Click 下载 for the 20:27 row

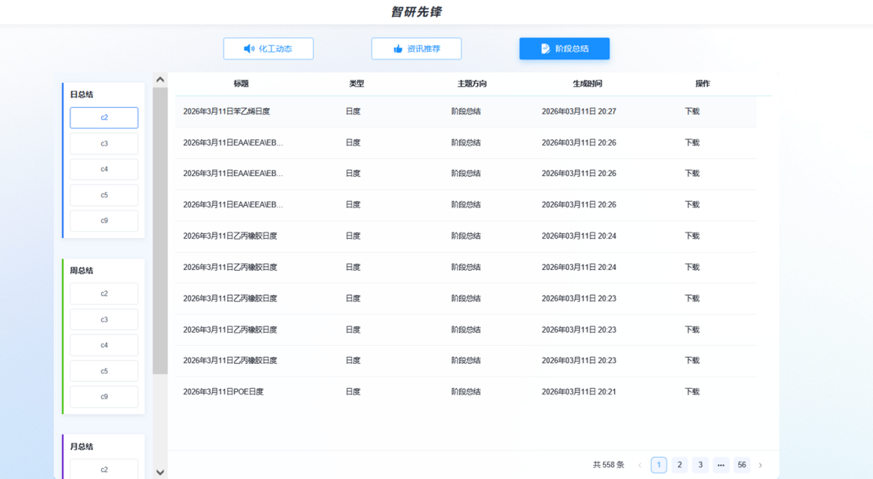click(x=692, y=111)
